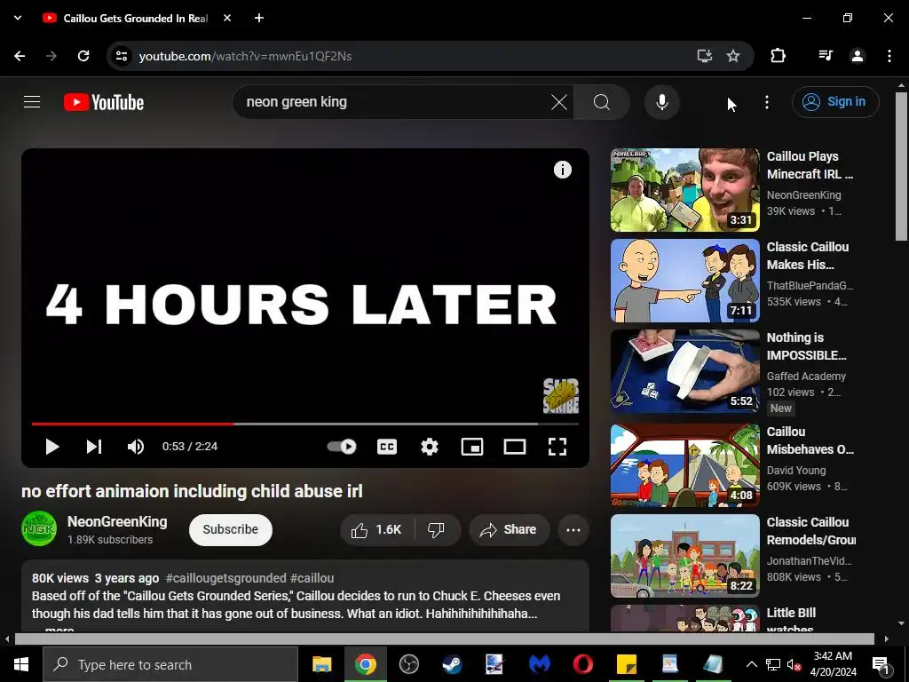Open Classic Caillou Makes His thumbnail
The height and width of the screenshot is (682, 909).
(684, 281)
